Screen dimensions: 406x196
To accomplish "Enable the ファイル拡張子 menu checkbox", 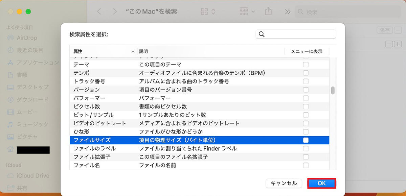I will 306,157.
